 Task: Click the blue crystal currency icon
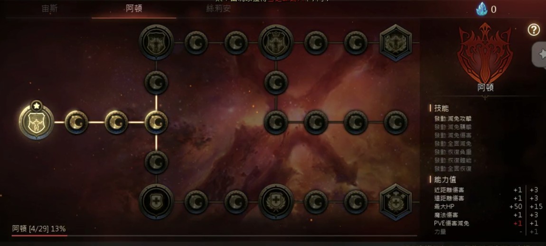(x=481, y=9)
